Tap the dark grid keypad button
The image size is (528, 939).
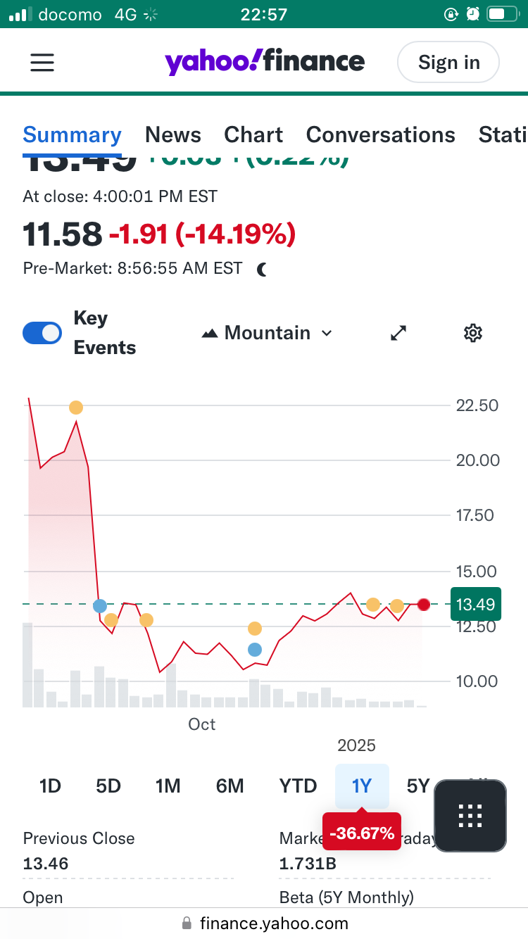click(x=470, y=816)
